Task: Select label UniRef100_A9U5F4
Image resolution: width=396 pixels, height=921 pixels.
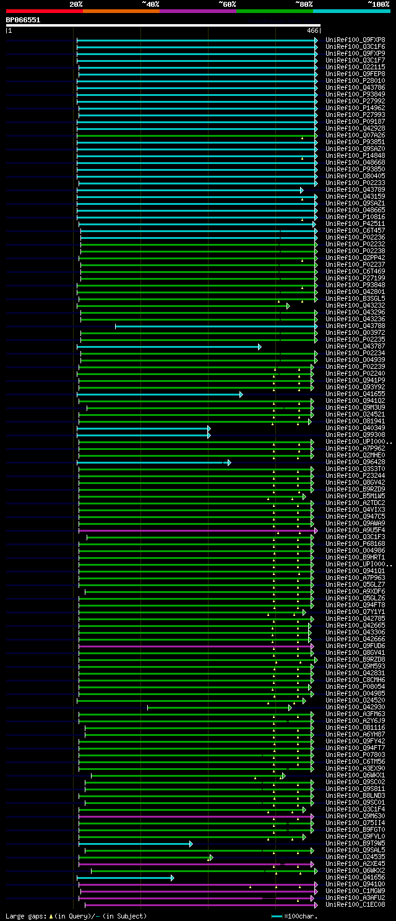Action: coord(355,530)
